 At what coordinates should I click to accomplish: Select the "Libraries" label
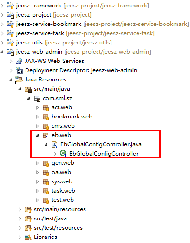46,237
